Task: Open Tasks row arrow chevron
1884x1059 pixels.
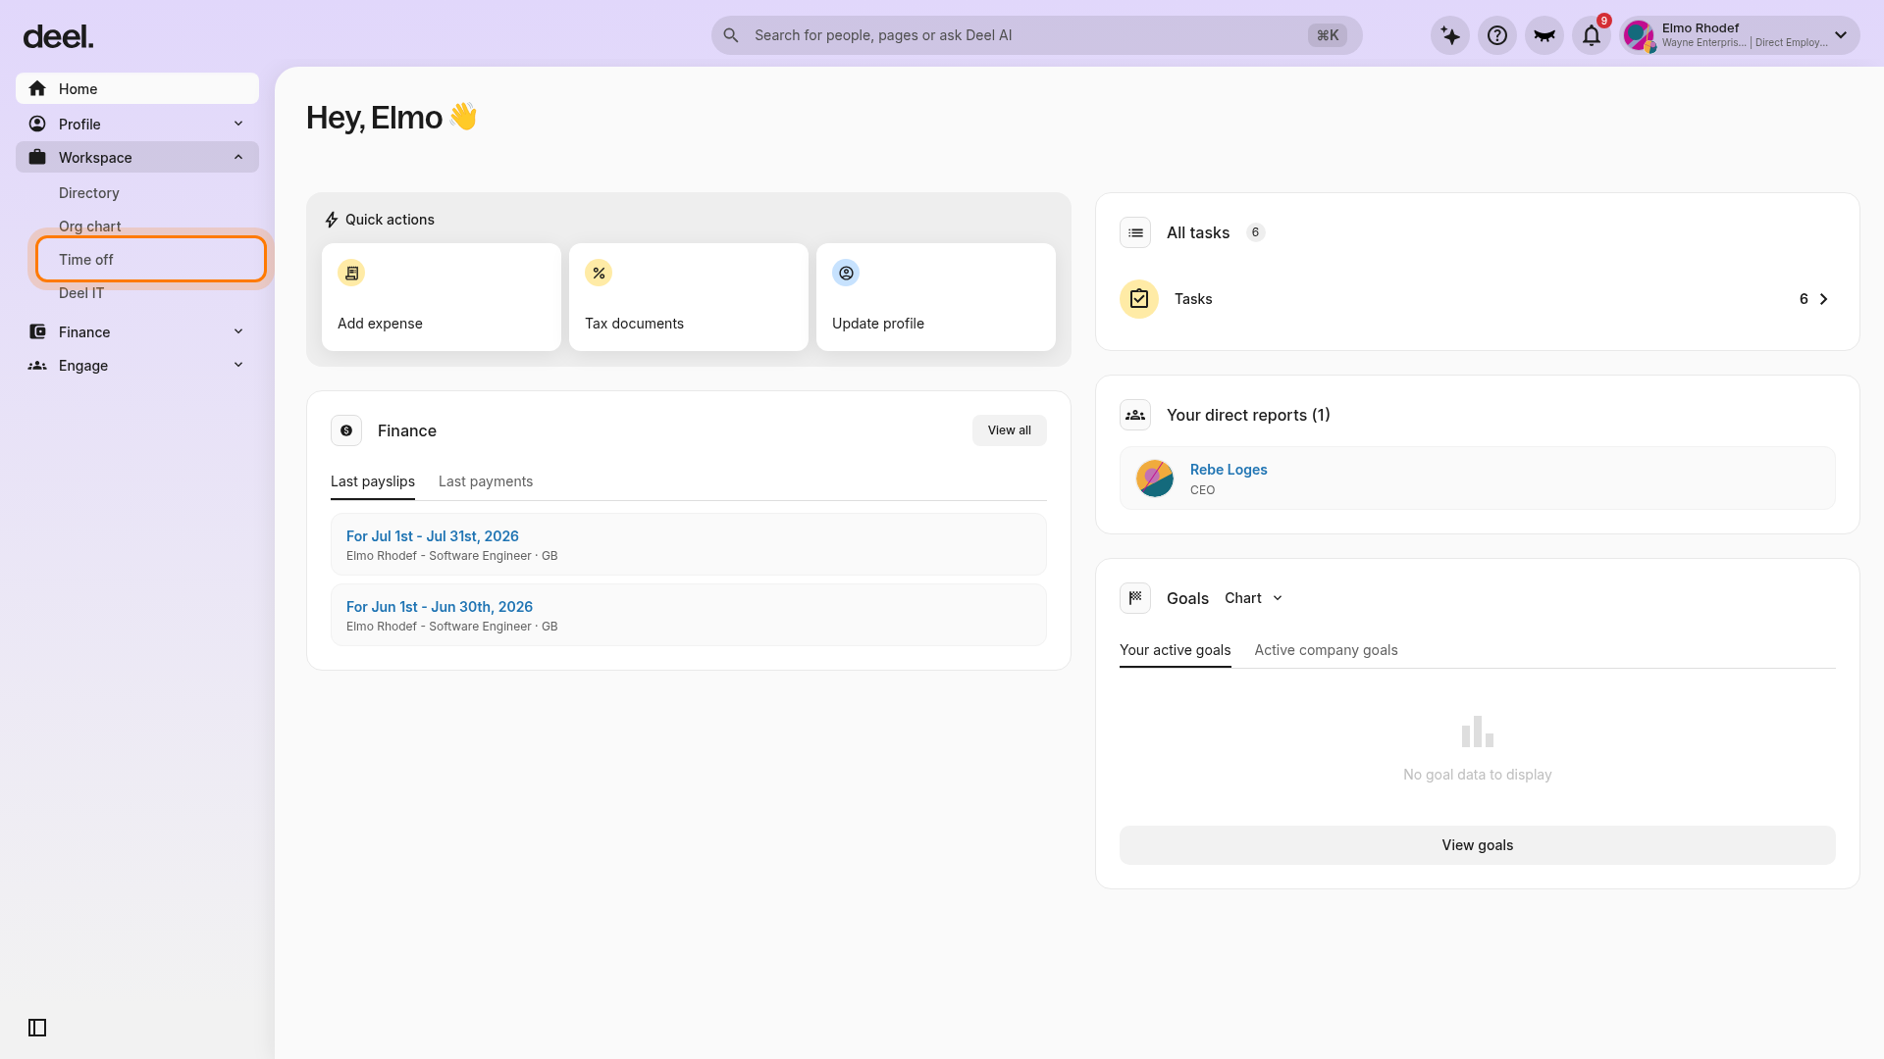Action: pyautogui.click(x=1824, y=299)
